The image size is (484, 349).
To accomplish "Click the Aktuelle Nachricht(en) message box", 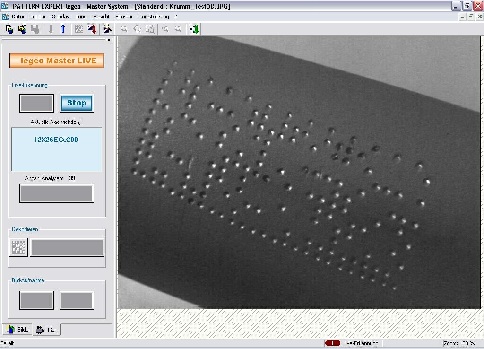I will pyautogui.click(x=57, y=149).
